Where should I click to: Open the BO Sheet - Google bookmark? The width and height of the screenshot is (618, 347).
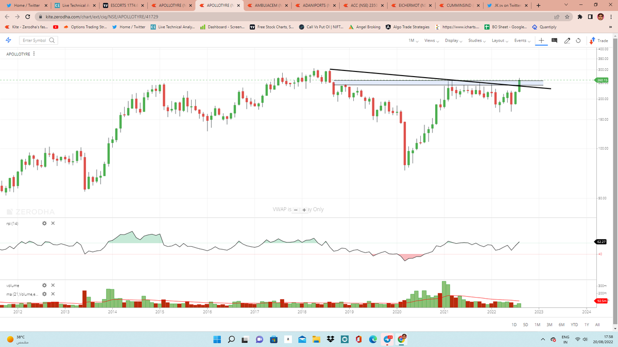505,27
